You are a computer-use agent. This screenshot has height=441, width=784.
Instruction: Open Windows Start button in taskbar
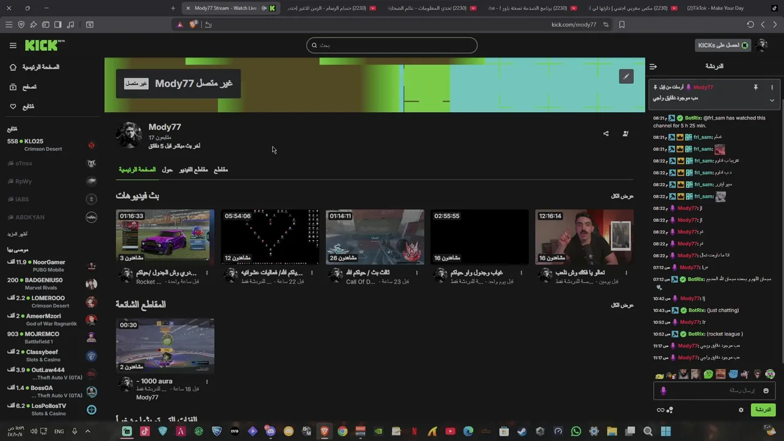point(666,431)
